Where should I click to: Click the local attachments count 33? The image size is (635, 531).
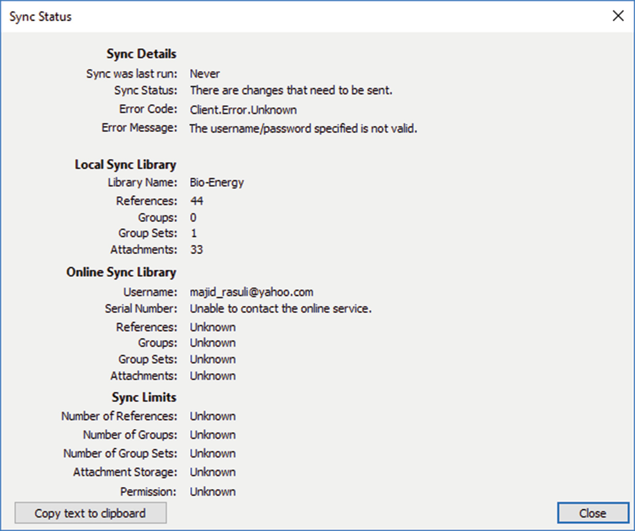[x=196, y=250]
